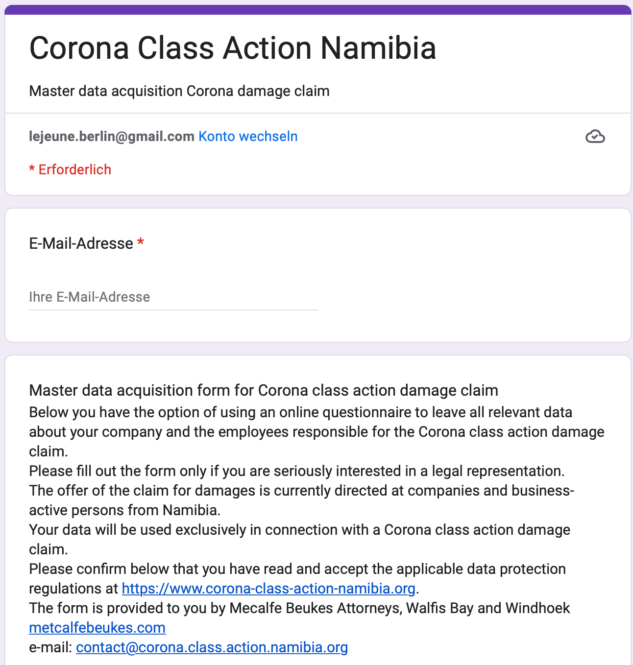This screenshot has width=633, height=665.
Task: Click the lejeune.berlin@gmail.com account address
Action: coord(112,136)
